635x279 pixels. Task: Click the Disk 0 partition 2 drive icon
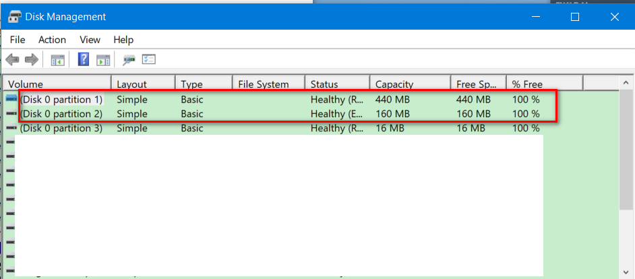pos(11,114)
